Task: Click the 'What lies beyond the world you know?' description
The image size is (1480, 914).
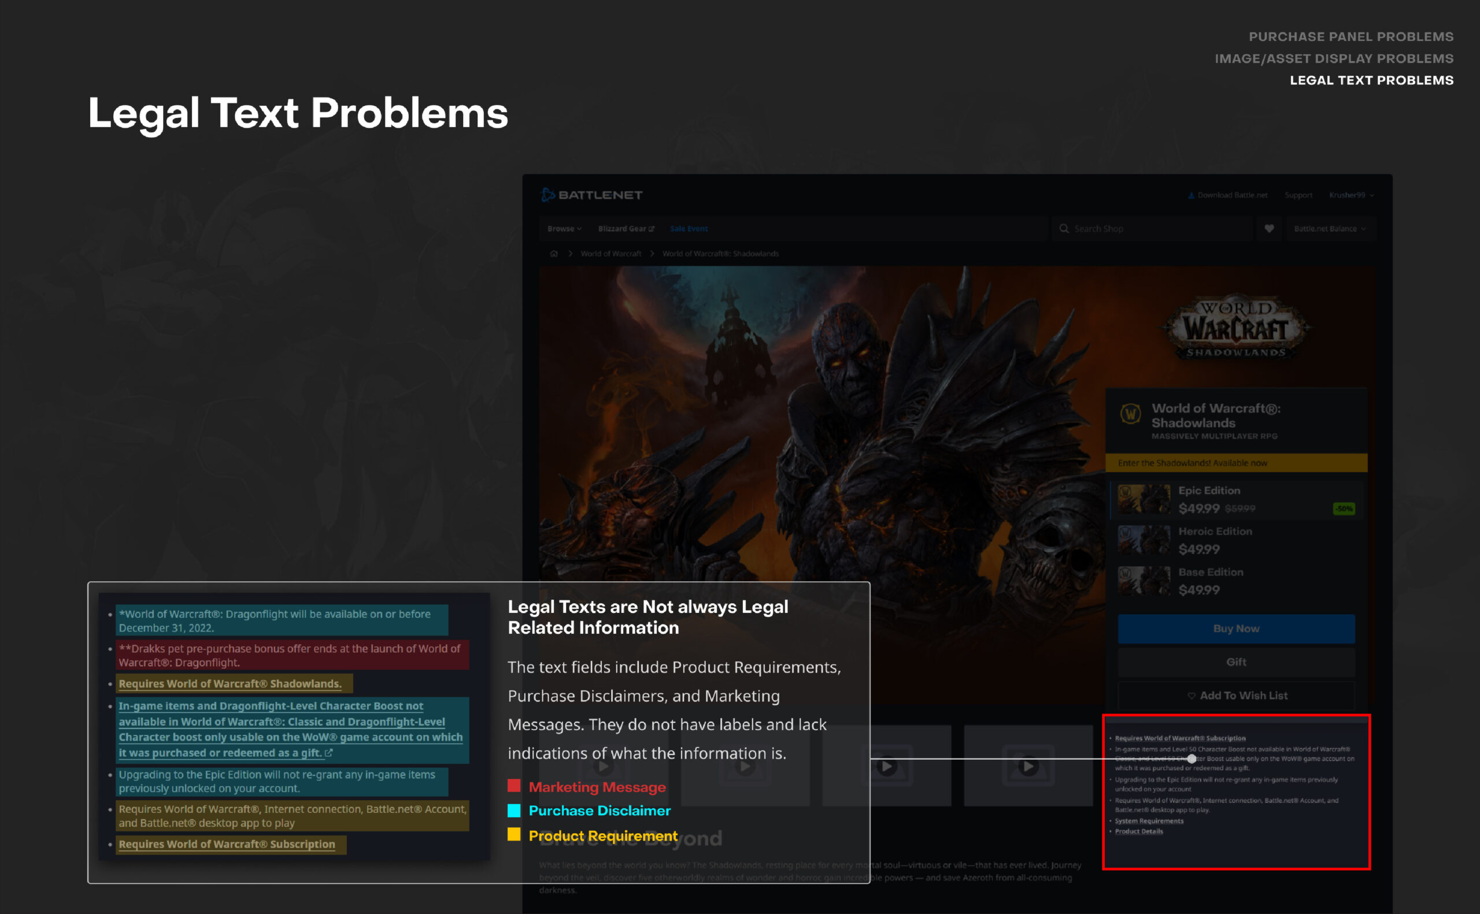Action: coord(810,878)
